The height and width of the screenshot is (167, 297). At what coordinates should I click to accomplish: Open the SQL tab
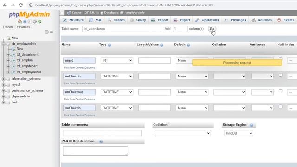pos(96,20)
